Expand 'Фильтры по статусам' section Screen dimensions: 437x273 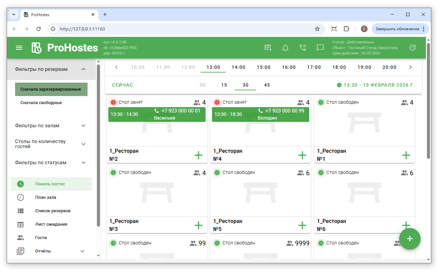84,163
